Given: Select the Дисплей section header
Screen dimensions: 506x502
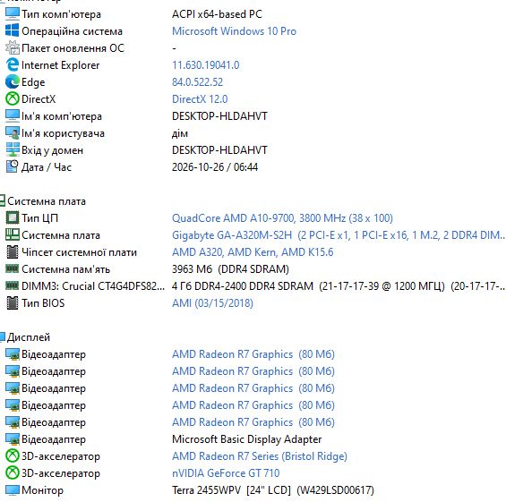Looking at the screenshot, I should 29,337.
